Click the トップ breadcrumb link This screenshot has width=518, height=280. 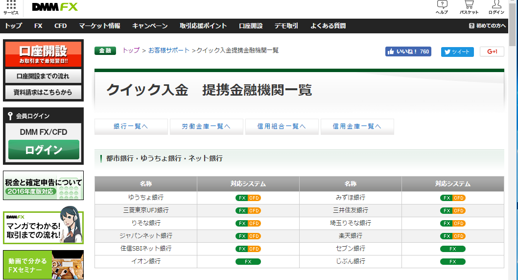pos(131,51)
